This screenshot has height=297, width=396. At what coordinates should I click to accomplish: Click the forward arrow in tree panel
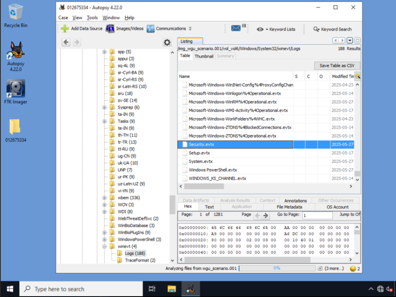pos(77,42)
